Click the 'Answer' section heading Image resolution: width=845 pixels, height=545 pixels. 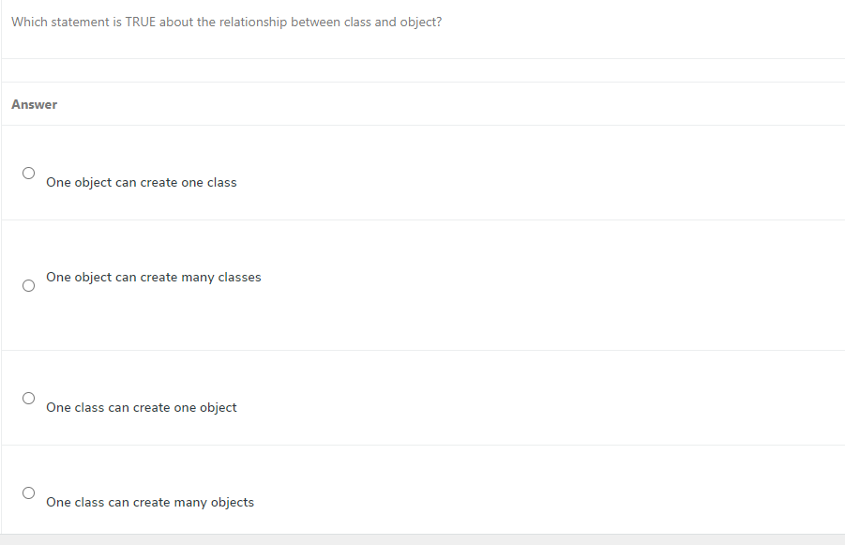(35, 104)
